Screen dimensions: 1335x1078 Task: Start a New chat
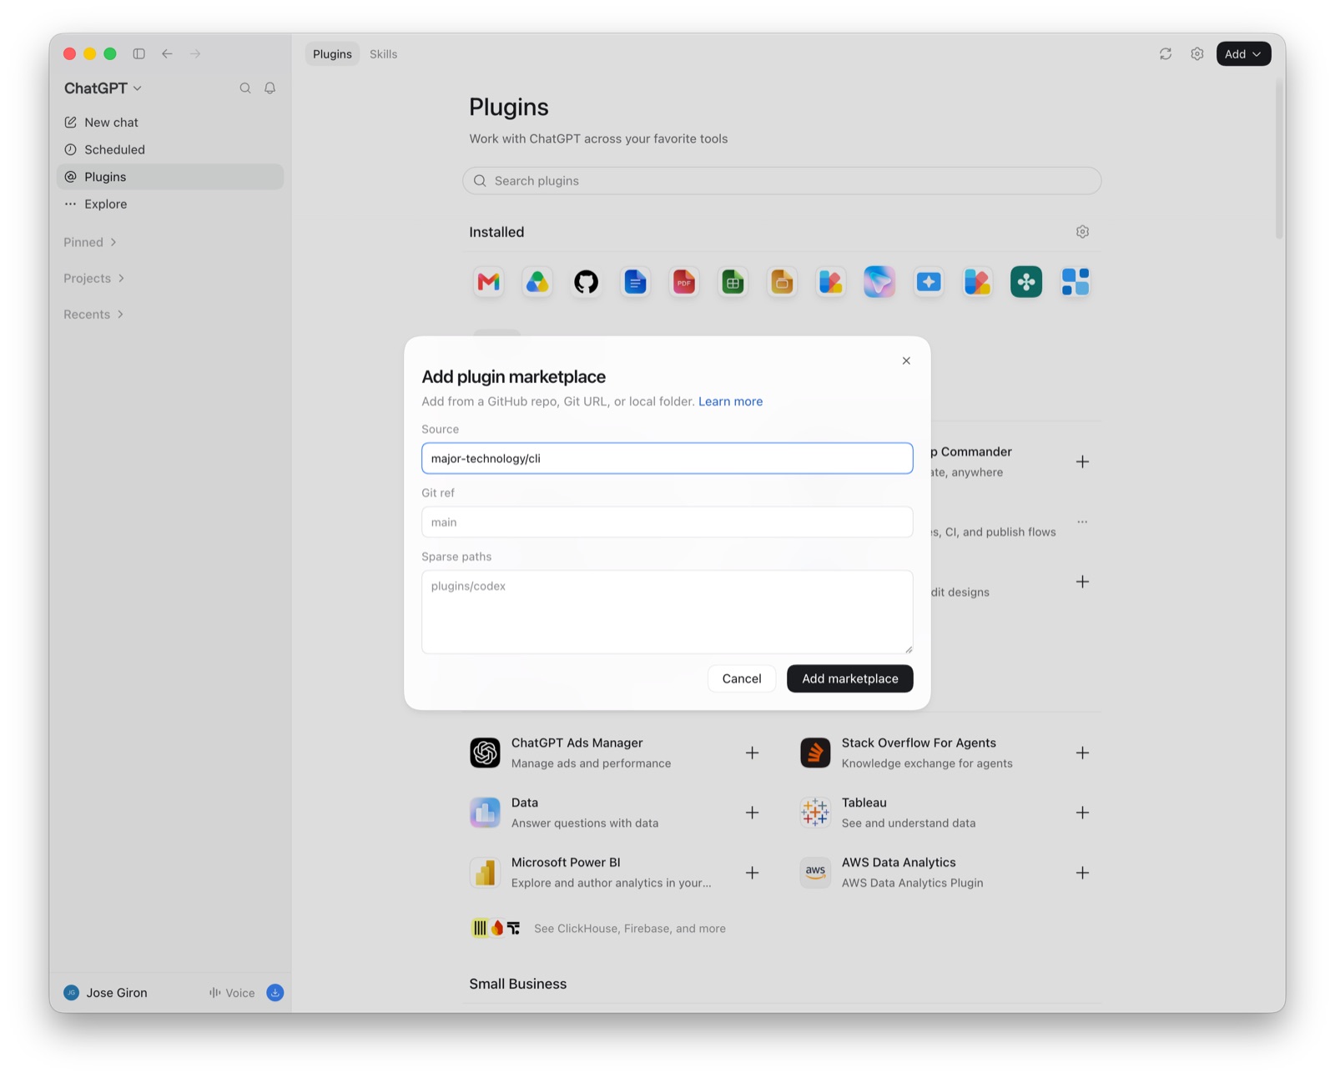click(170, 123)
